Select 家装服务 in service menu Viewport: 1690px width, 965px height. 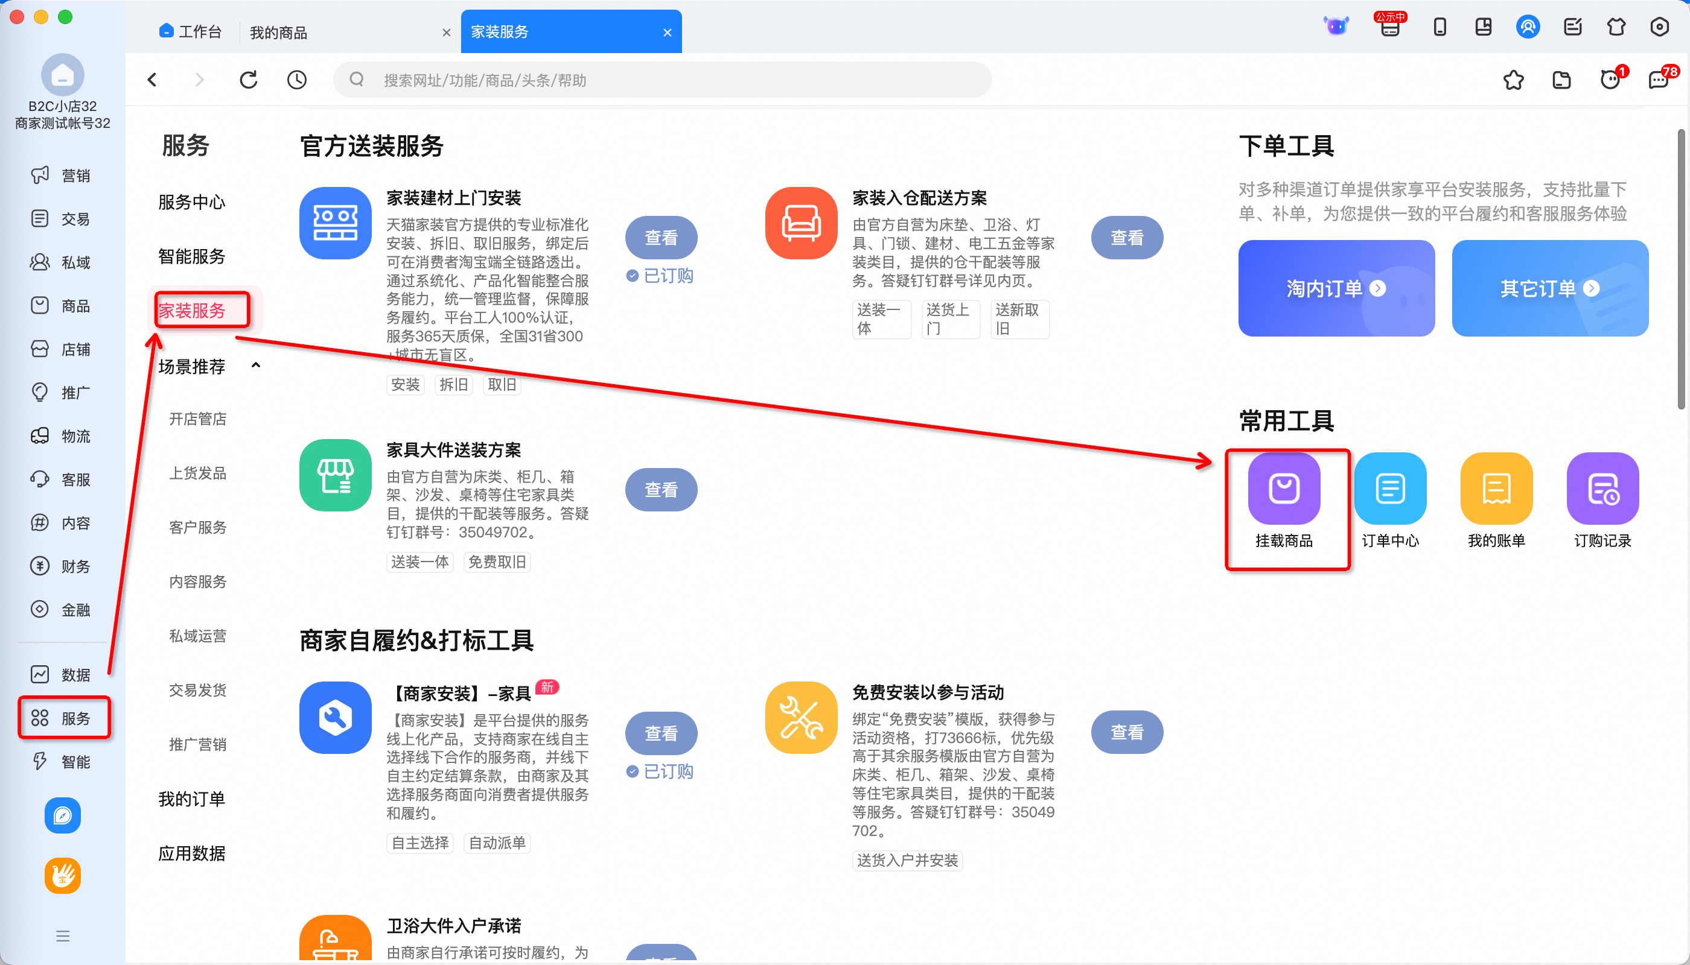coord(192,310)
